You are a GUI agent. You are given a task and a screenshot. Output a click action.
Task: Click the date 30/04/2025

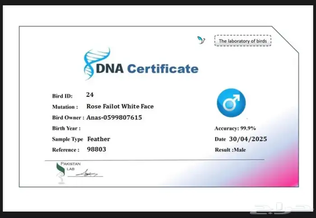click(247, 139)
